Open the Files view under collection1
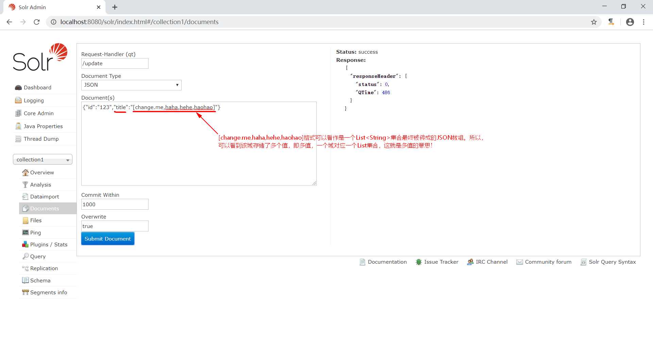 point(35,220)
